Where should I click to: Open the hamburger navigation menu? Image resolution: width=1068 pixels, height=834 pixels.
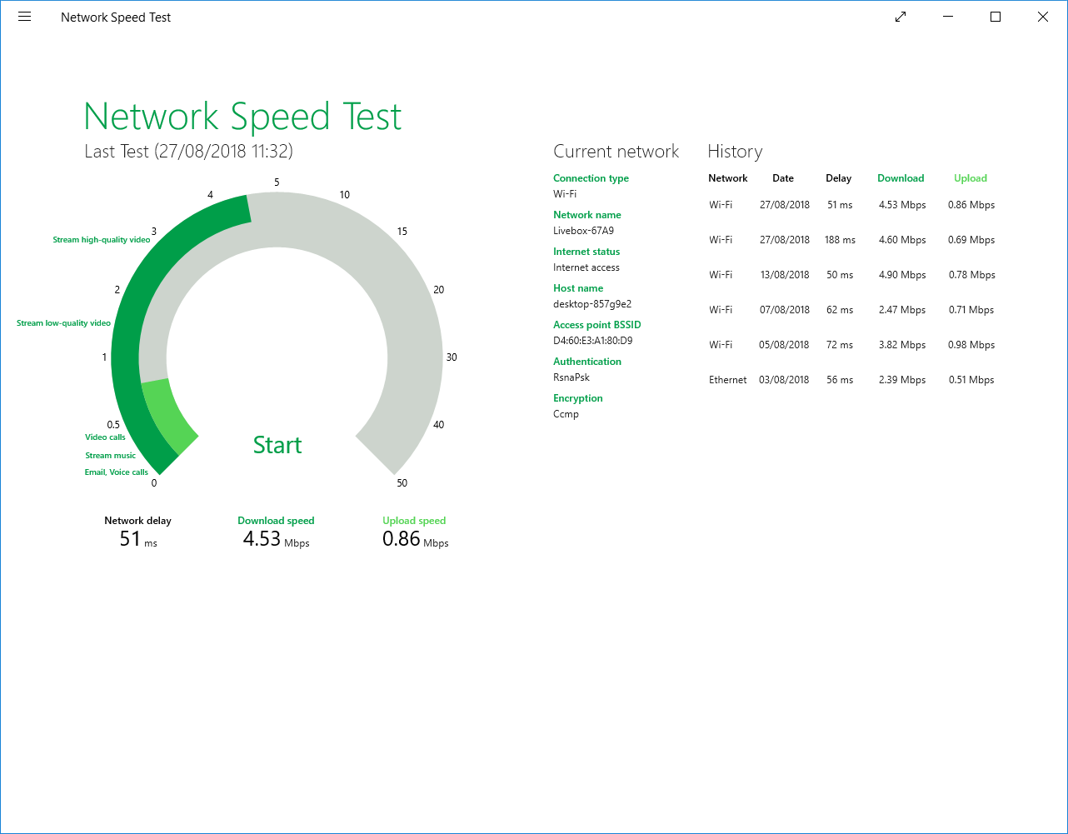[x=24, y=16]
